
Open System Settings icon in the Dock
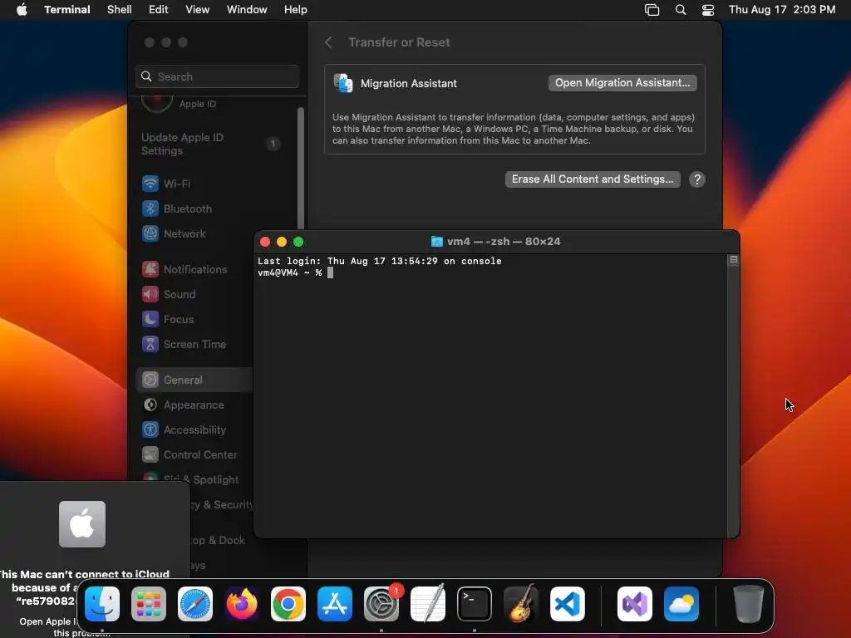pos(381,604)
